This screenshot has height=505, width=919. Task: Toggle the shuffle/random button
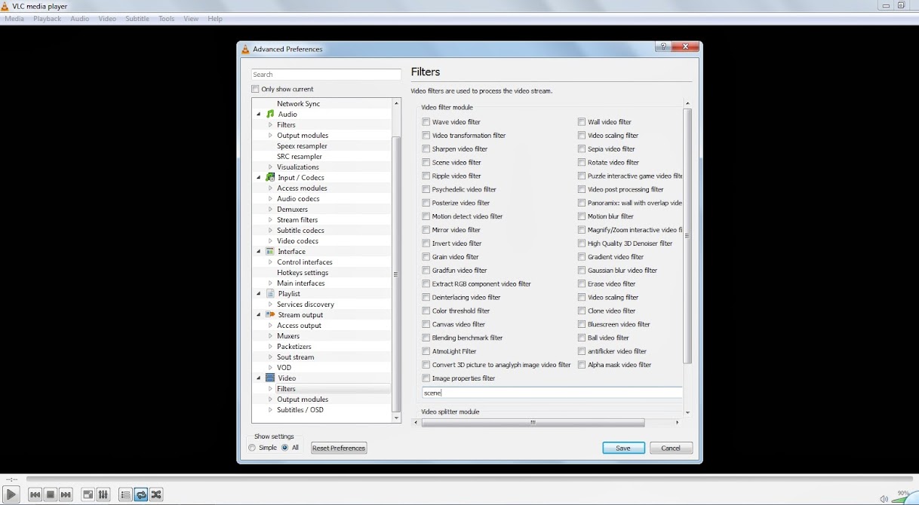coord(156,494)
